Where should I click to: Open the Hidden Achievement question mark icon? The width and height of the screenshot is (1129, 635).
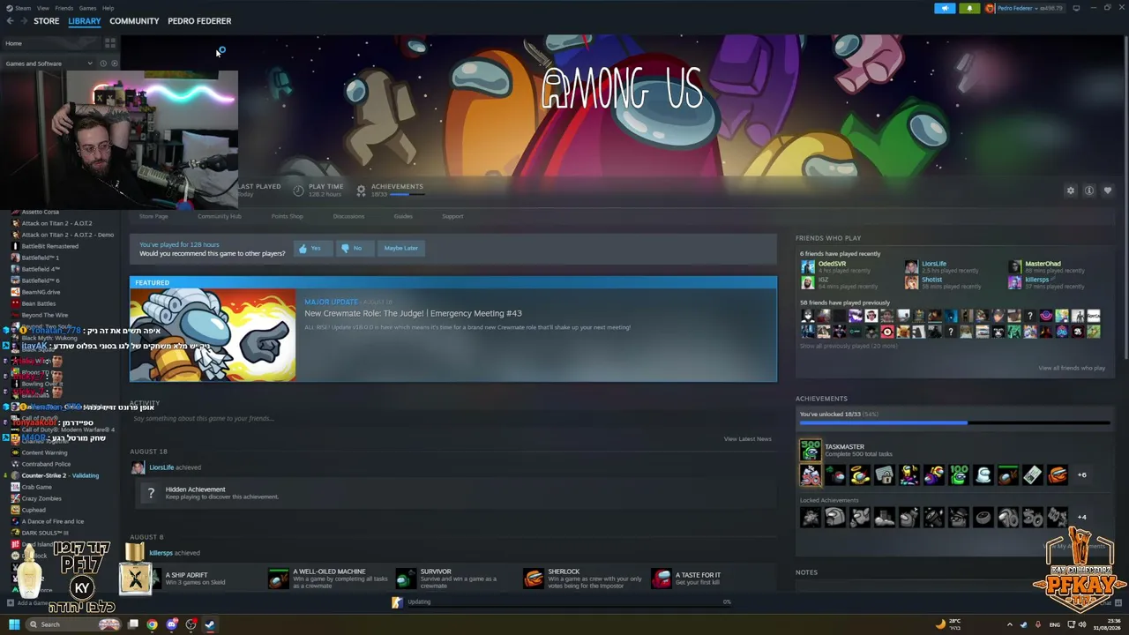151,494
